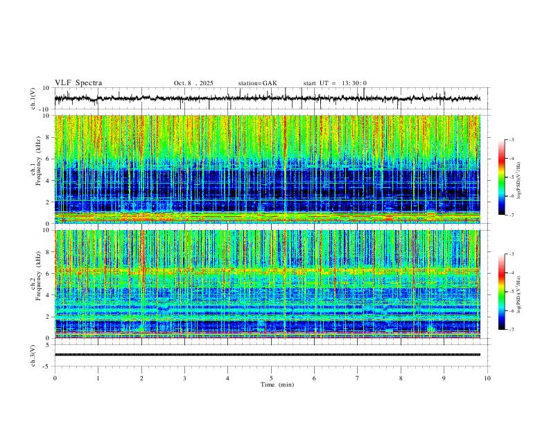Click the "ch.1(V)" waveform axis label
The height and width of the screenshot is (424, 549).
pos(33,98)
